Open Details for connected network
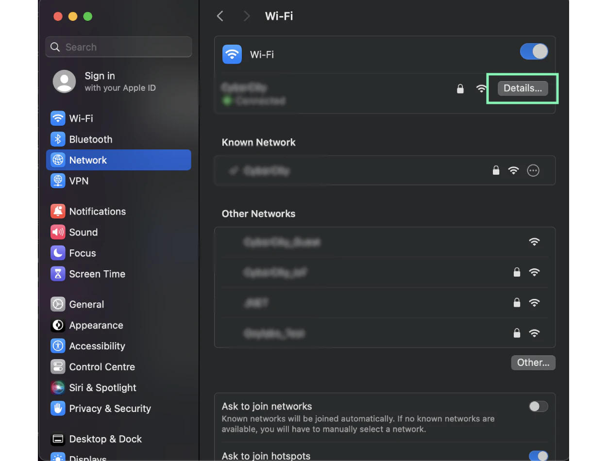 pos(523,88)
